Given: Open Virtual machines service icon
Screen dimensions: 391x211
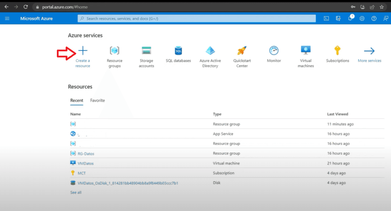Looking at the screenshot, I should 306,50.
